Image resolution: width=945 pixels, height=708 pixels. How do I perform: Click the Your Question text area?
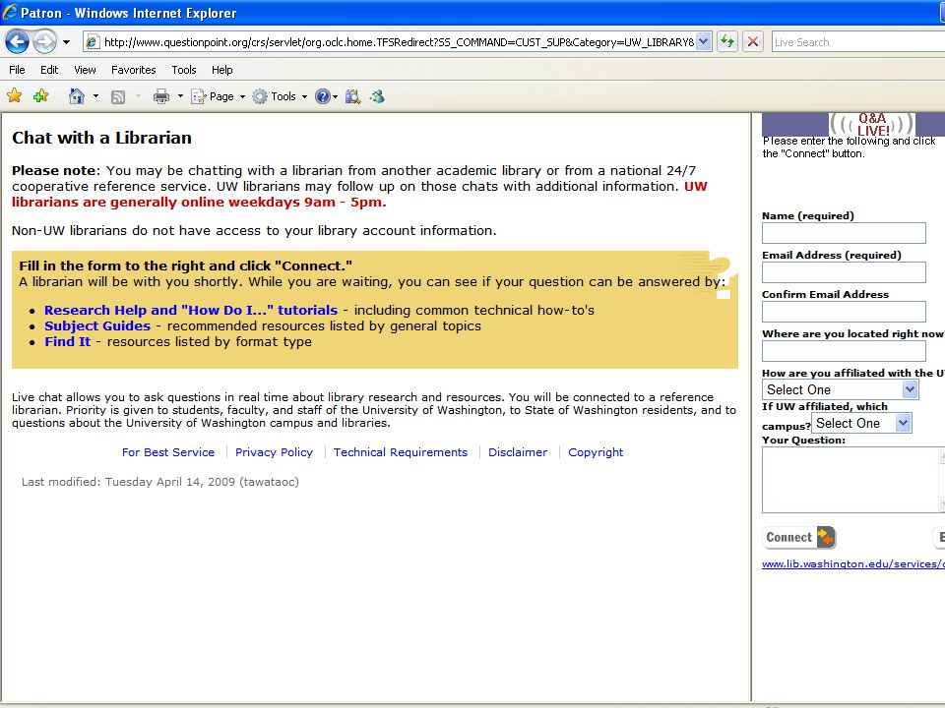point(853,480)
